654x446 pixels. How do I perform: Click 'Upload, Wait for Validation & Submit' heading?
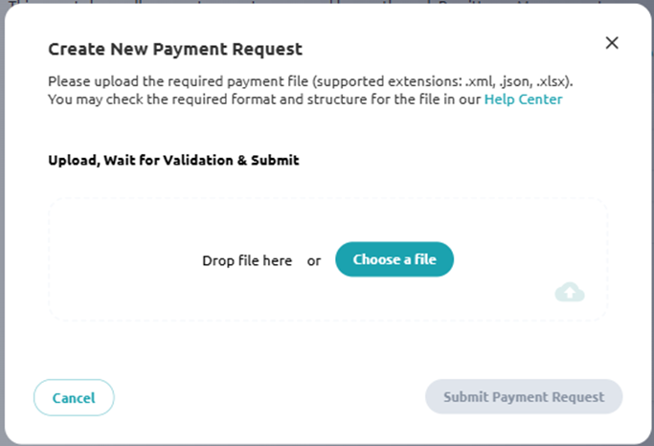click(173, 160)
